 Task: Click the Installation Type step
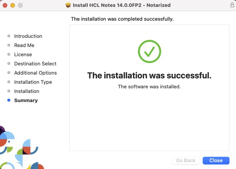(x=33, y=82)
